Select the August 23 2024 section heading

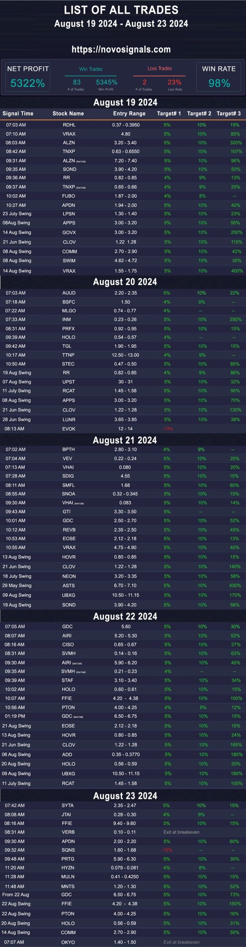click(125, 796)
